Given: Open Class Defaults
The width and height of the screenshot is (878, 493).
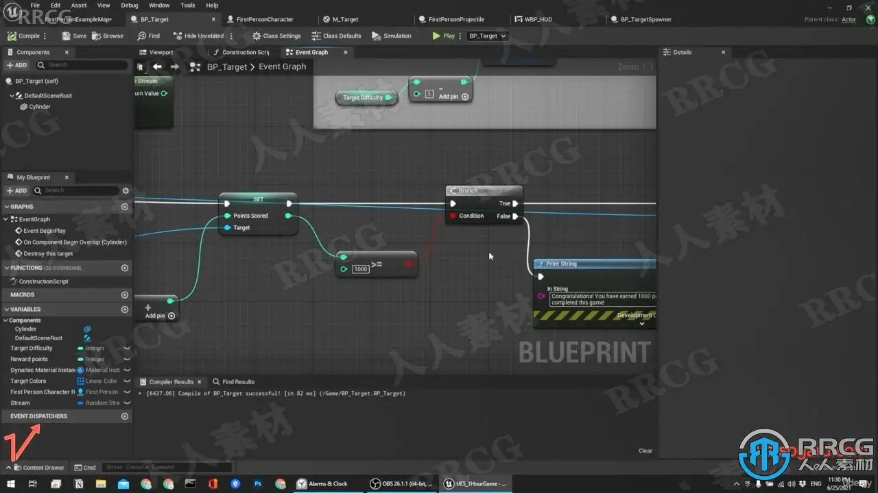Looking at the screenshot, I should 336,36.
